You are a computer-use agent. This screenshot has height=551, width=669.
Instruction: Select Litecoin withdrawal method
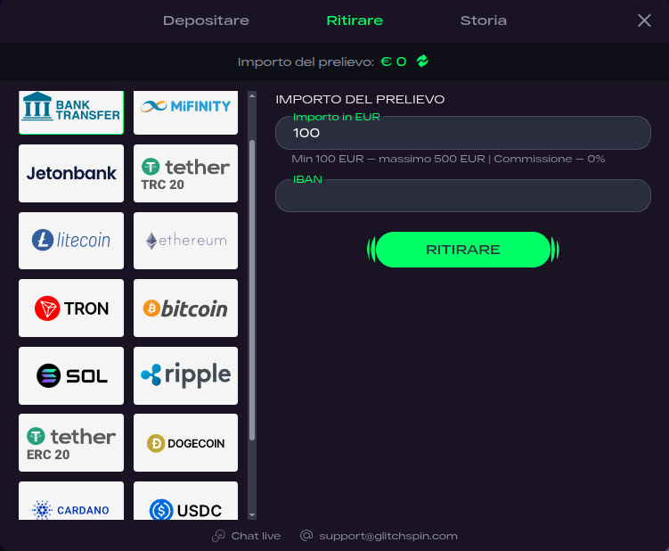point(71,241)
